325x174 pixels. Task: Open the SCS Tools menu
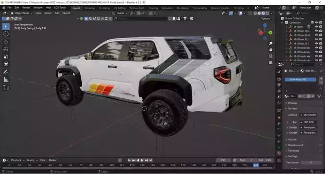coord(60,8)
